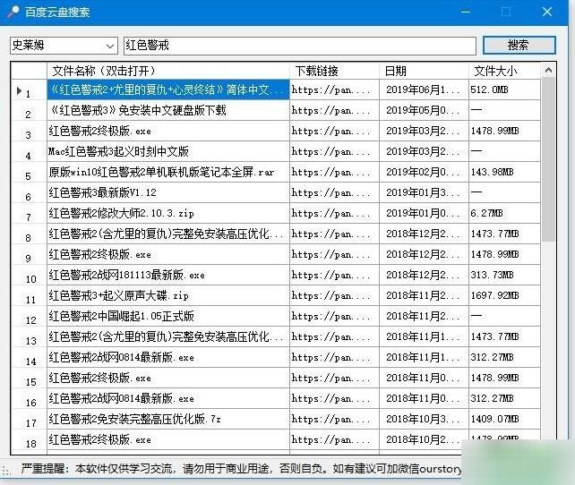Select row 8 红色警戒2(含尤里的复仇) entry

(168, 234)
